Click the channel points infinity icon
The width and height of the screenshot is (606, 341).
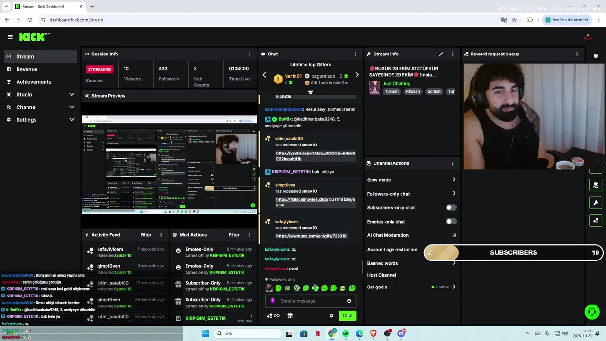click(274, 316)
